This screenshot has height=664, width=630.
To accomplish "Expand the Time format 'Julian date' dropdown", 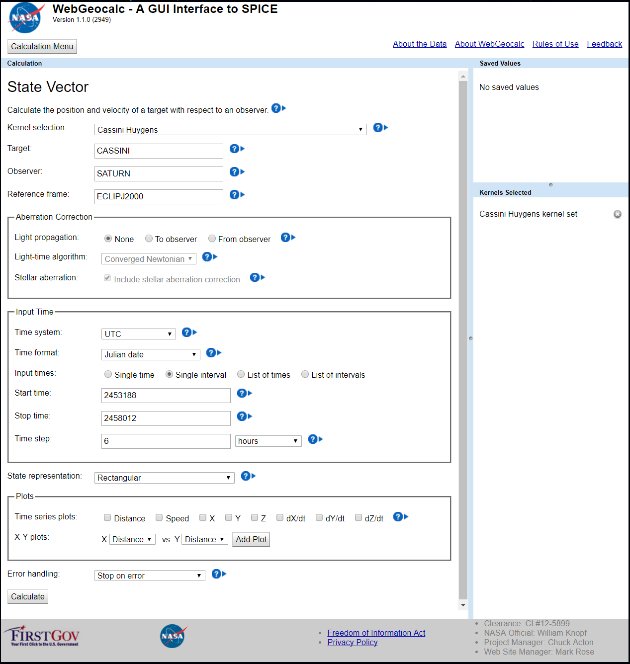I will click(x=151, y=354).
